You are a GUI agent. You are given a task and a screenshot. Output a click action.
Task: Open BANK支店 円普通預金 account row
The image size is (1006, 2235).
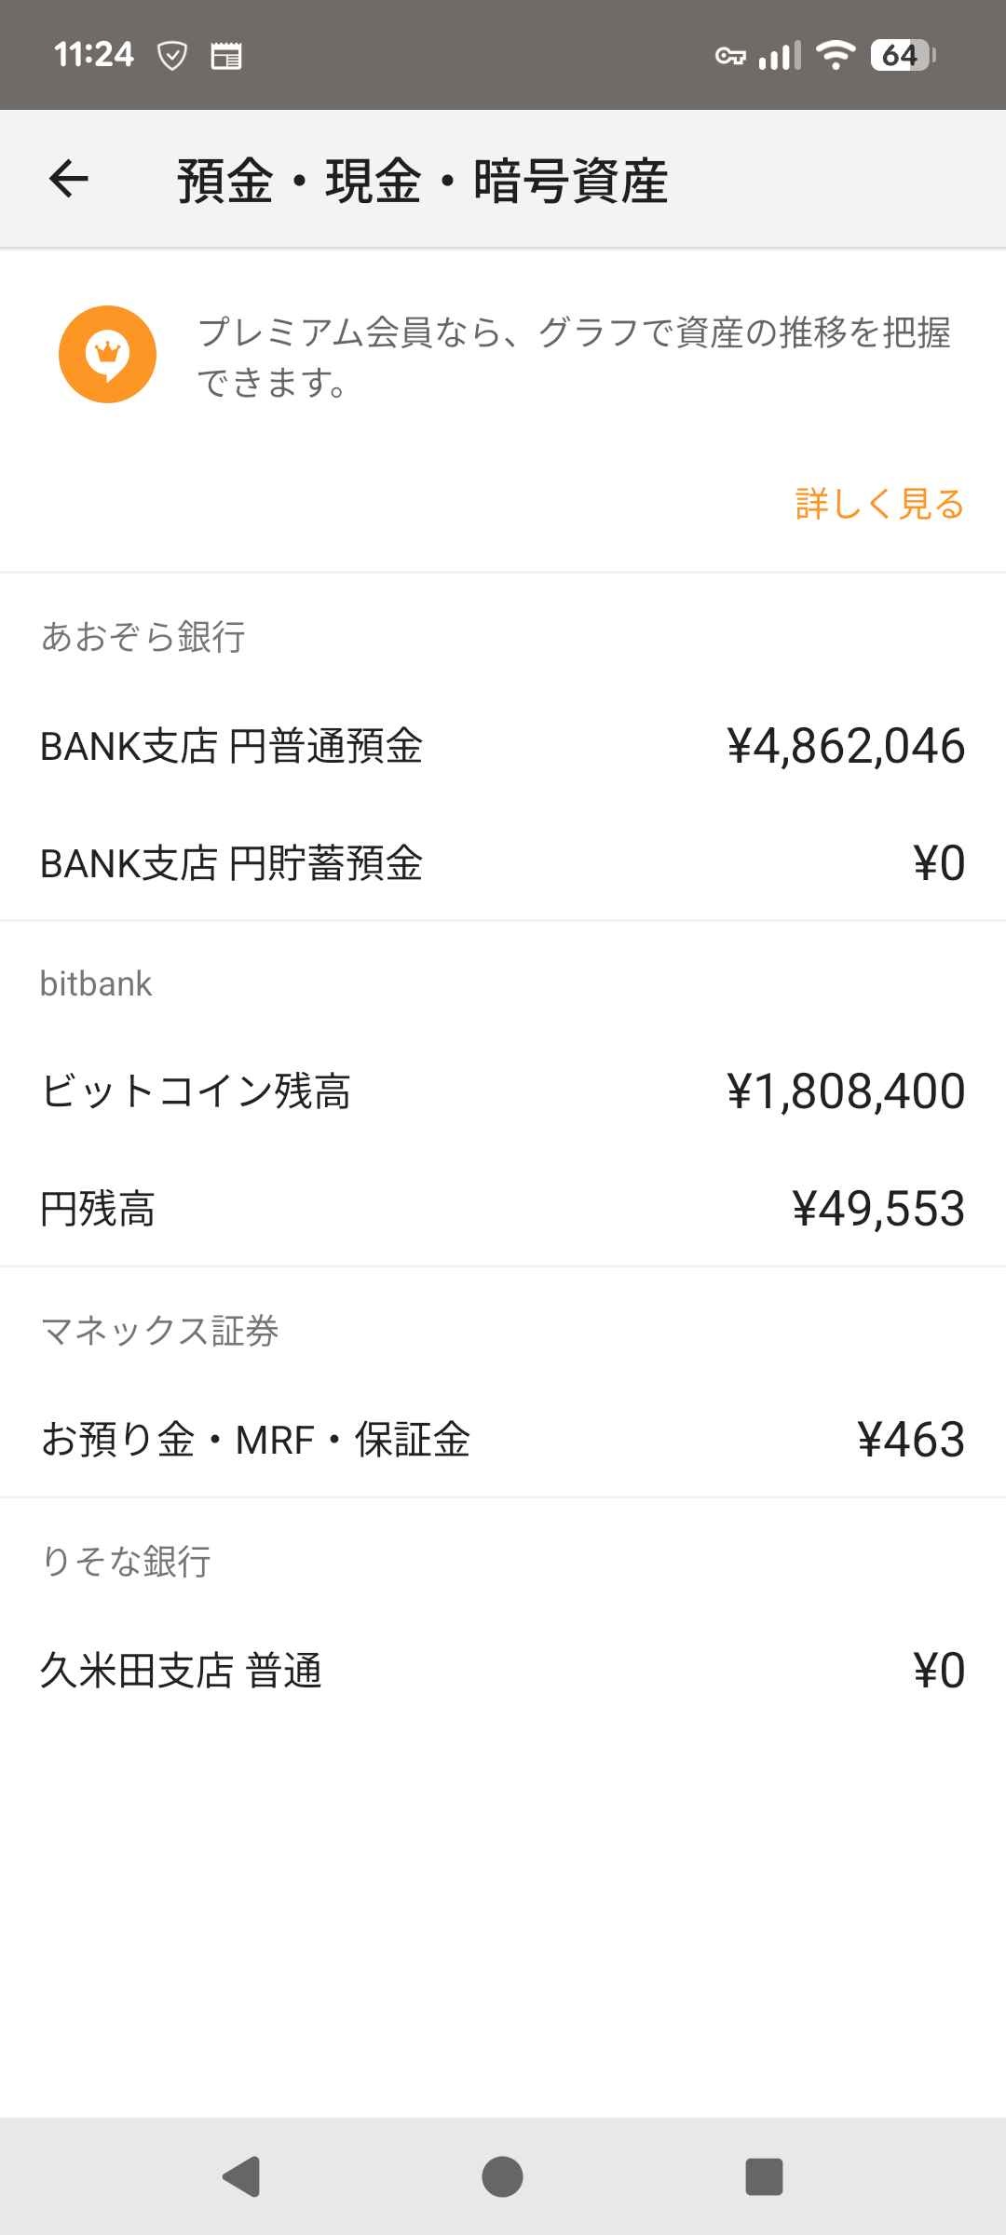pos(503,746)
